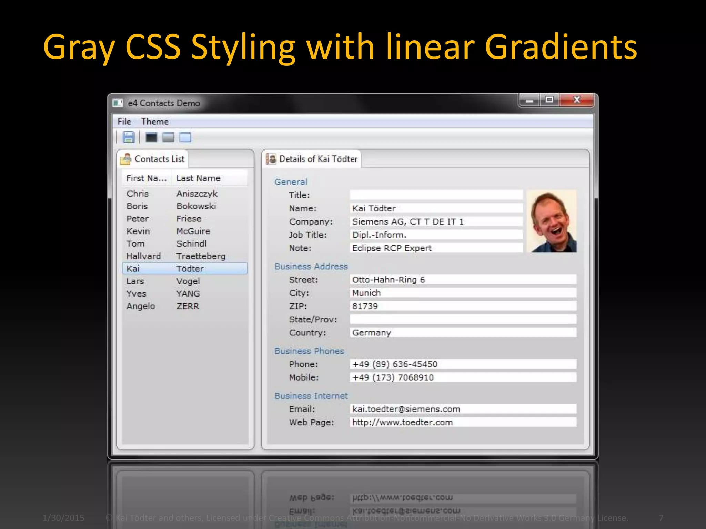The height and width of the screenshot is (529, 706).
Task: Click the Business Phones section heading
Action: [309, 351]
